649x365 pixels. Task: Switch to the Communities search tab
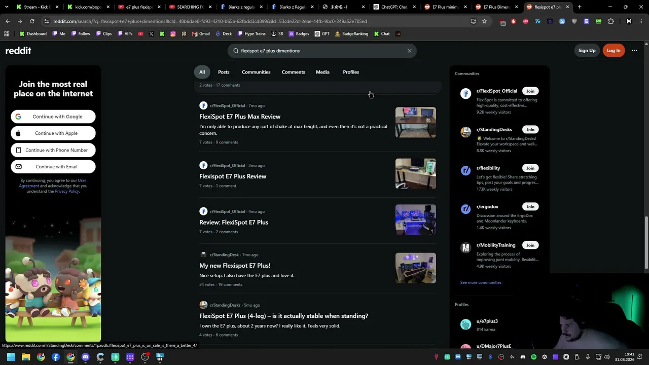pos(256,72)
